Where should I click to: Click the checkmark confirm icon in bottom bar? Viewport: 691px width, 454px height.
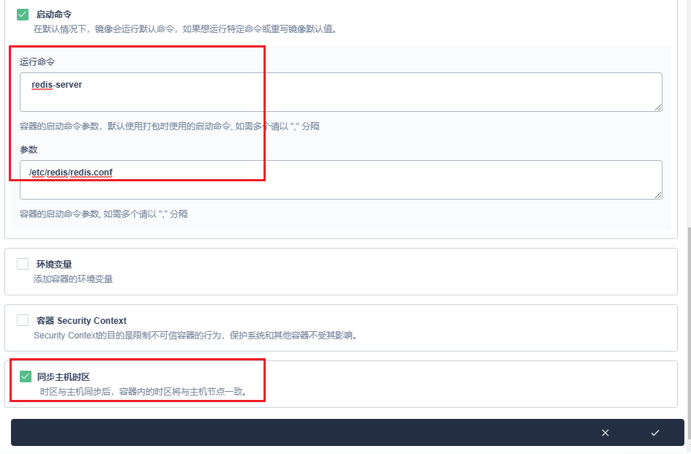coord(655,433)
